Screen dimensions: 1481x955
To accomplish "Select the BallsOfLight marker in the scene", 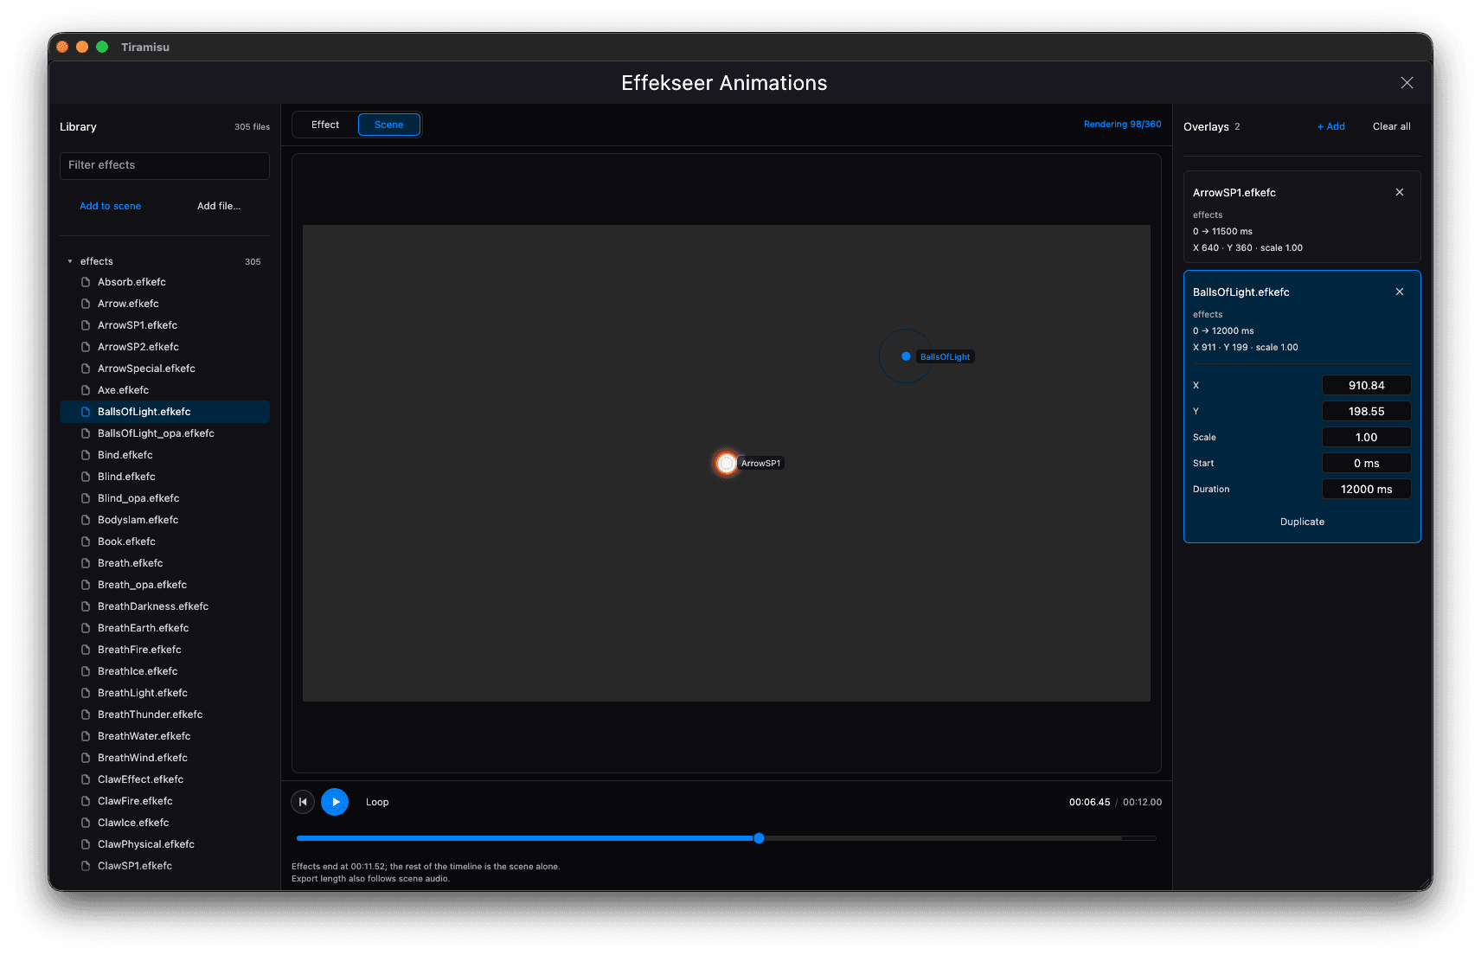I will point(906,356).
